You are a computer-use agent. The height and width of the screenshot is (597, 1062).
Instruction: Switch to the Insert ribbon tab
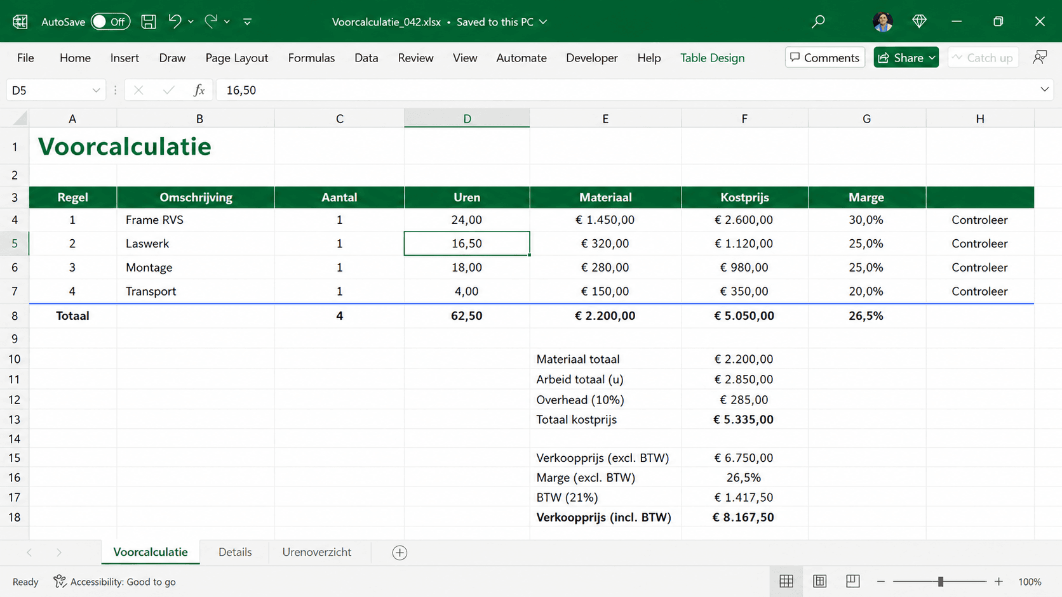(124, 58)
